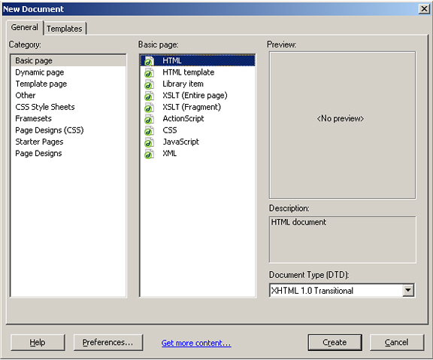Click the icon next to JavaScript
Viewport: 433px width, 360px height.
click(x=149, y=142)
